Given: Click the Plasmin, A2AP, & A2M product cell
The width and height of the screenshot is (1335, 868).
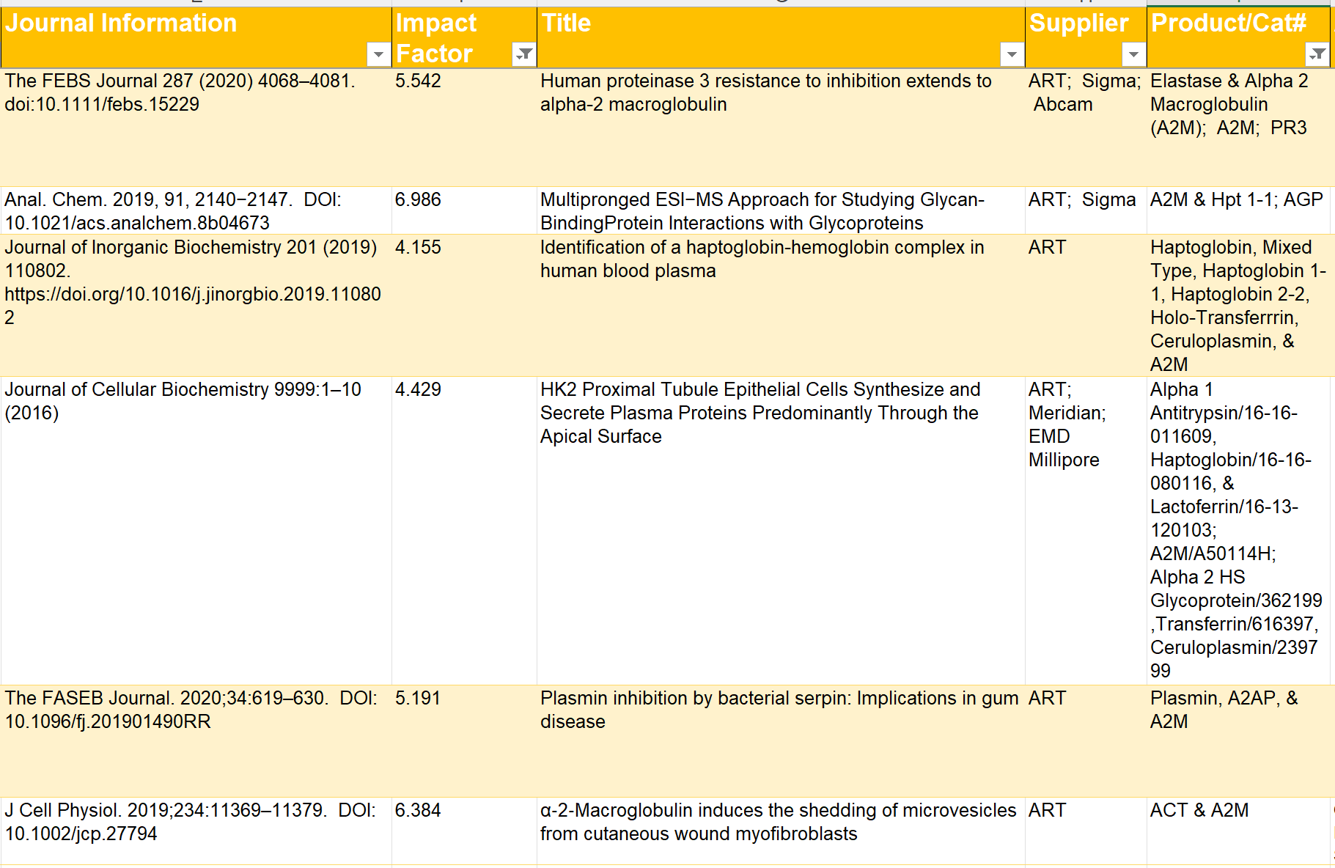Looking at the screenshot, I should (1224, 710).
